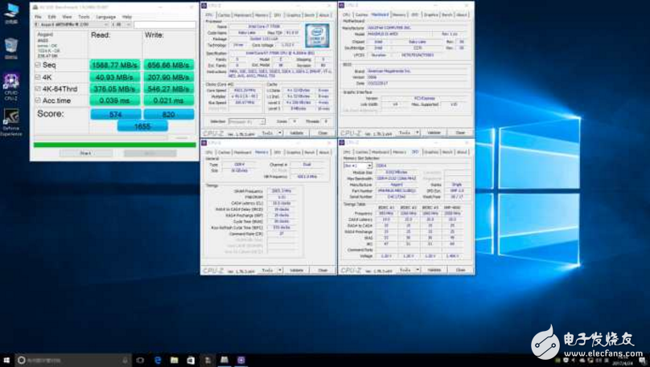The image size is (650, 367).
Task: Click the green benchmark progress bar
Action: (x=113, y=145)
